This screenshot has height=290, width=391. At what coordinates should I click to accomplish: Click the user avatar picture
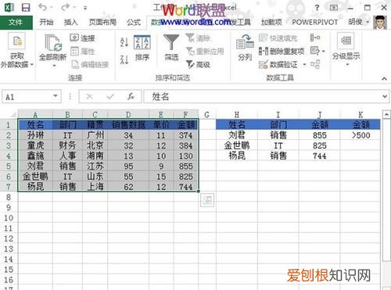tap(380, 22)
